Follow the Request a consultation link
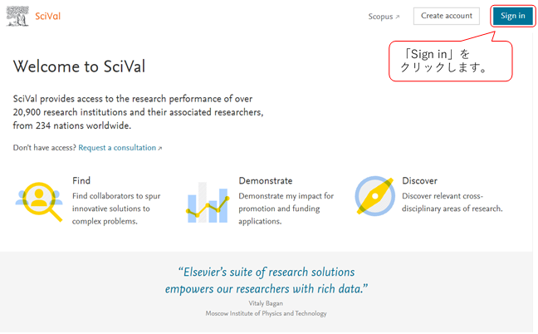 click(x=117, y=148)
